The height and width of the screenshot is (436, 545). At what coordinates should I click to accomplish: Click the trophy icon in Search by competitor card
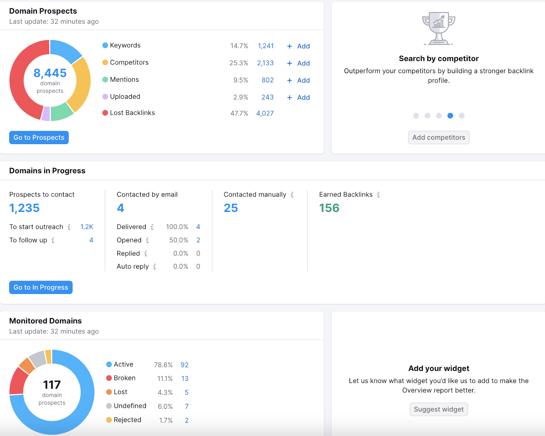pos(438,29)
